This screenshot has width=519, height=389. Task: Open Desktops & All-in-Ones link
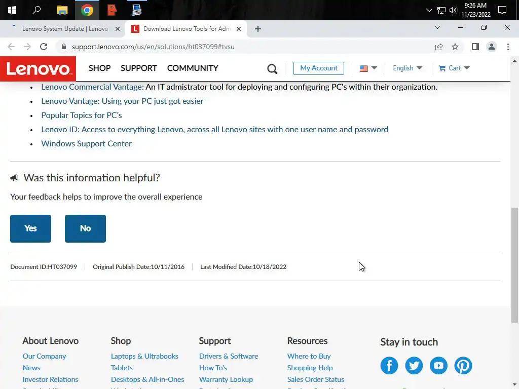[x=147, y=379]
